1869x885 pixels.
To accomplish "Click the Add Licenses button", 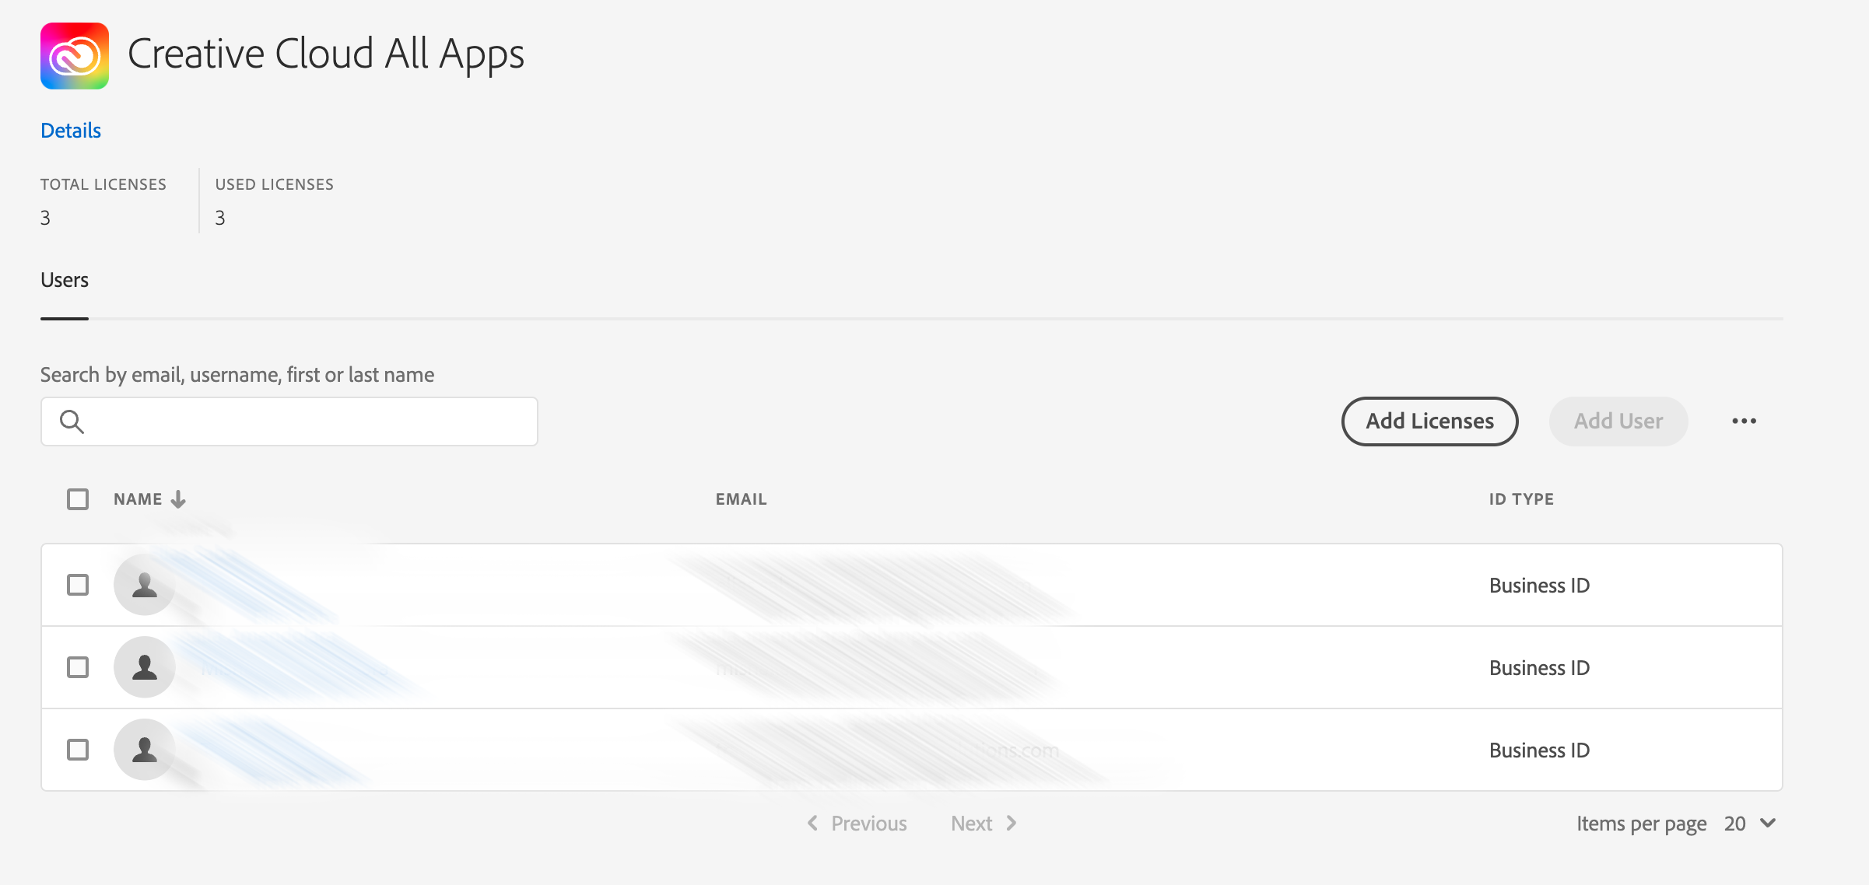I will [1429, 421].
